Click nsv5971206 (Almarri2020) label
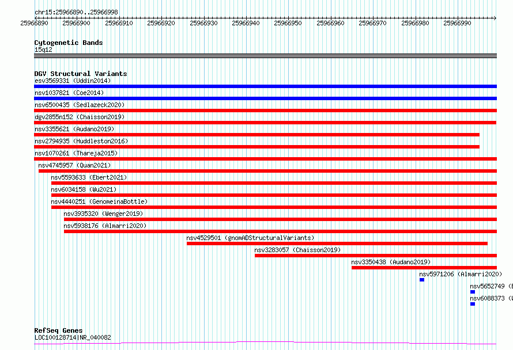 pyautogui.click(x=461, y=274)
